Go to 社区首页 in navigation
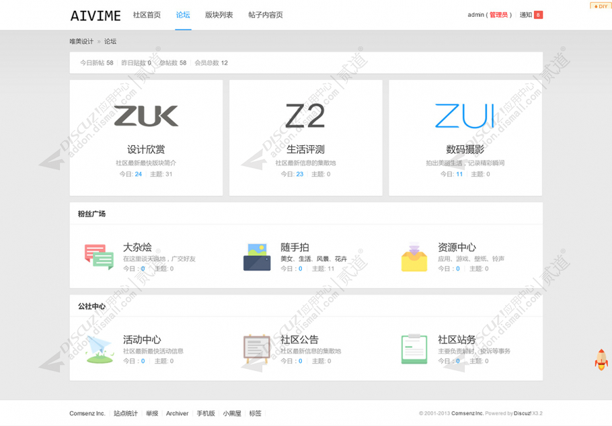Screen dimensions: 612x426 pos(147,15)
